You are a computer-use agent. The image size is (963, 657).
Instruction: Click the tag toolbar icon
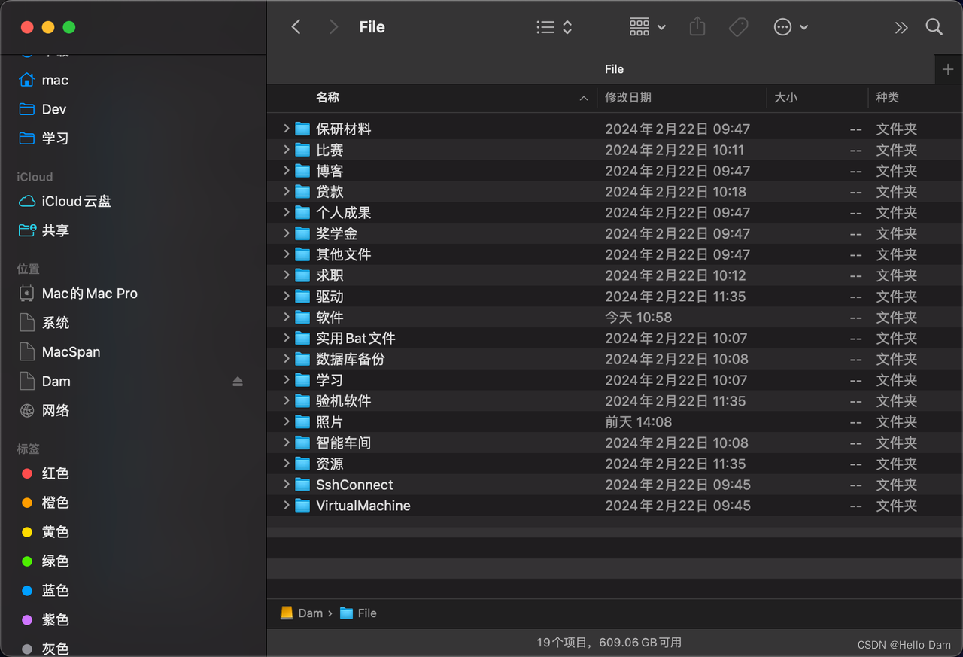click(738, 27)
